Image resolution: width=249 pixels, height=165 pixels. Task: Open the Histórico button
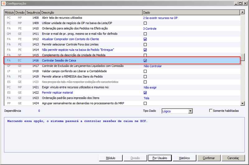pos(184,158)
